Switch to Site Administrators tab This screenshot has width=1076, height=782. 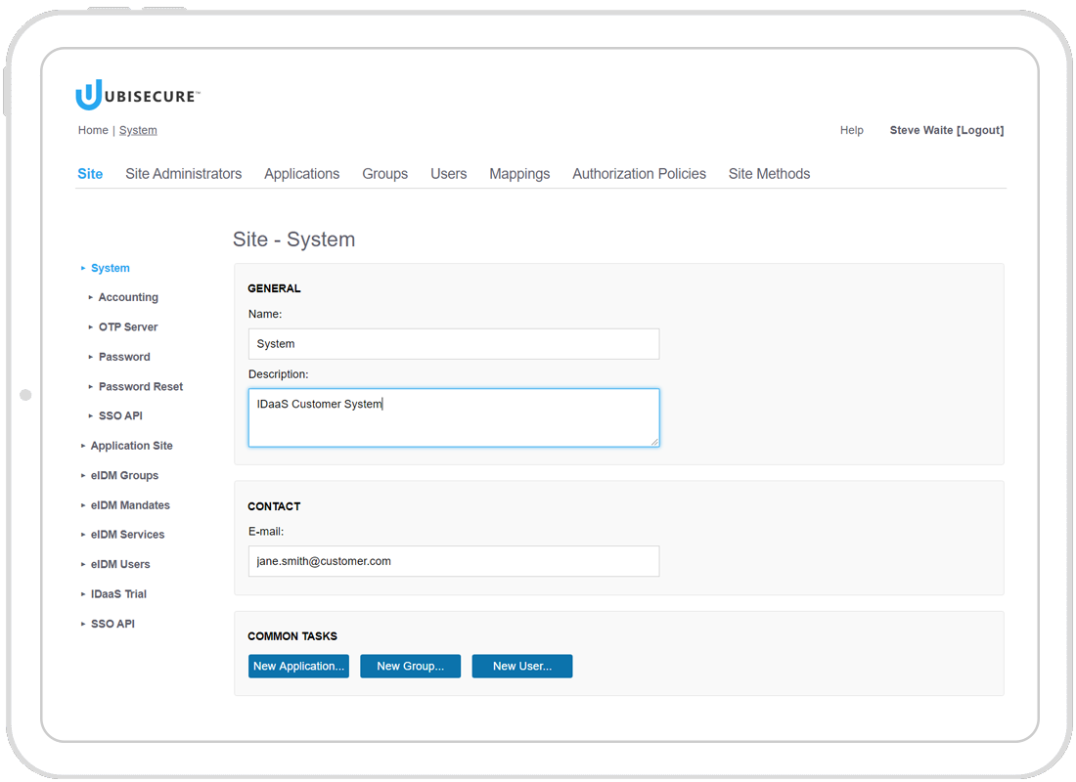point(183,174)
